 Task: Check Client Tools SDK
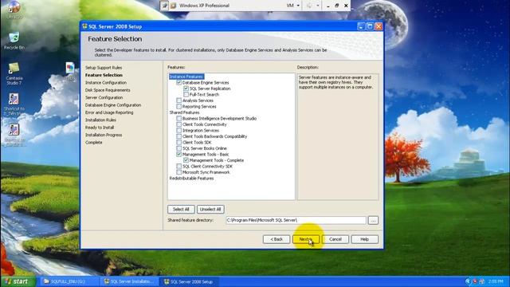pos(178,142)
